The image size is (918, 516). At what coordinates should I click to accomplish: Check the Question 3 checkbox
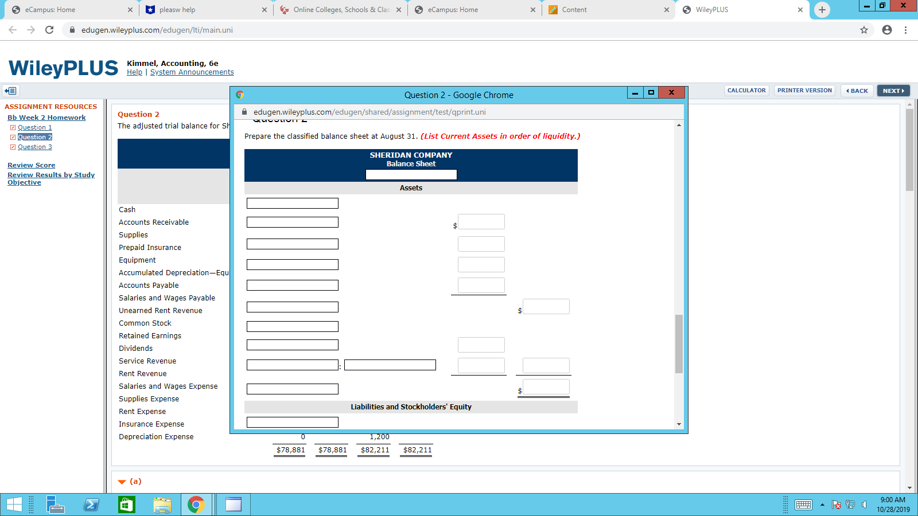[x=13, y=146]
